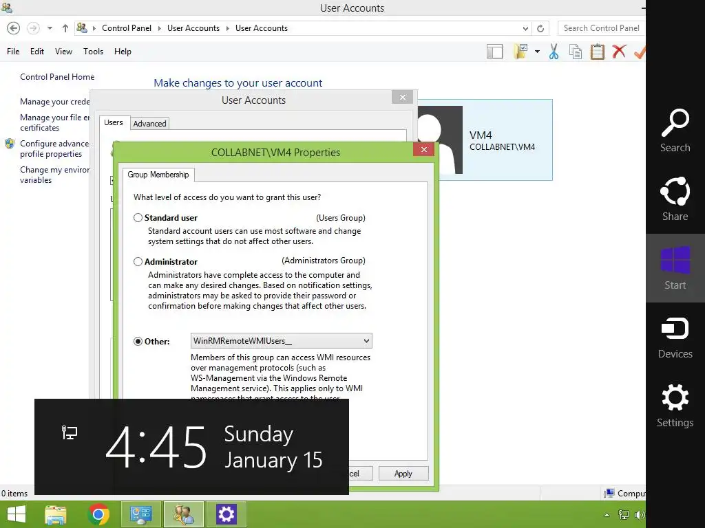Click the Paste clipboard toolbar icon
The height and width of the screenshot is (528, 705).
pyautogui.click(x=597, y=52)
